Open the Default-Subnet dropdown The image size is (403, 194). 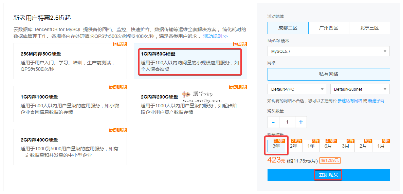coord(360,89)
